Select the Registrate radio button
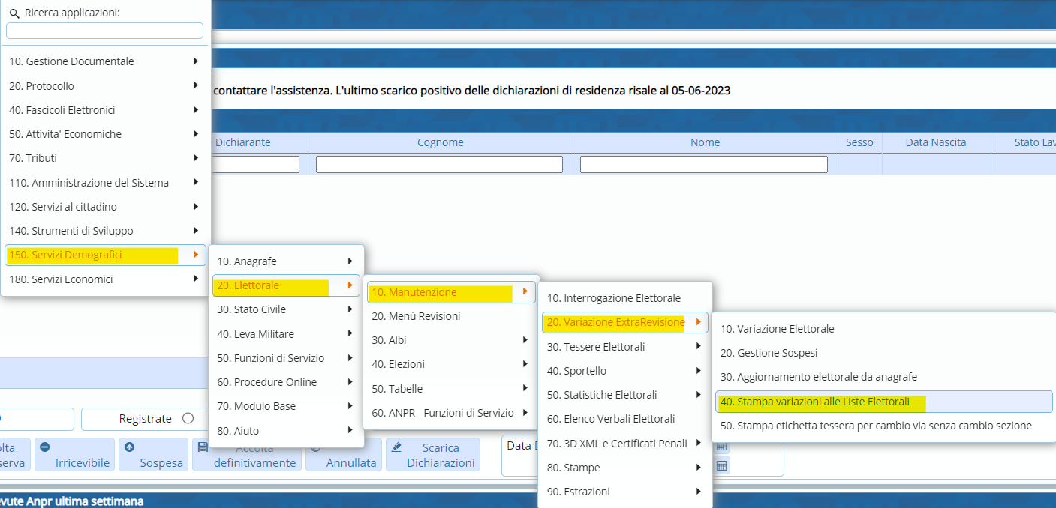Image resolution: width=1056 pixels, height=508 pixels. (x=188, y=419)
